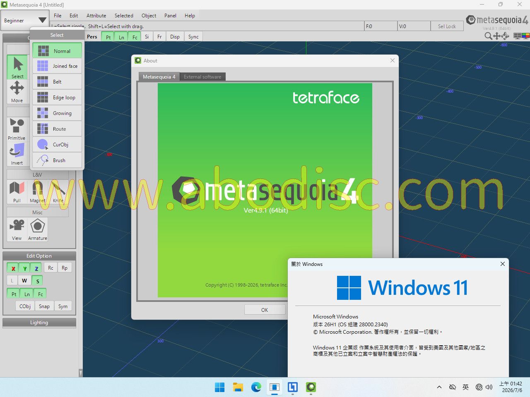
Task: Click the Sel Lock button
Action: click(447, 26)
